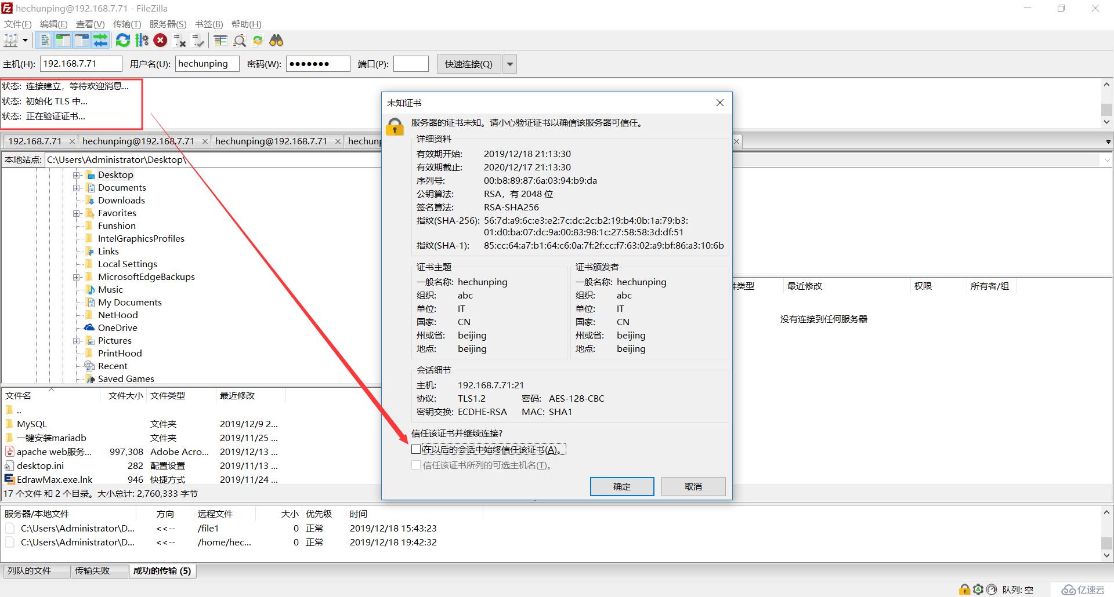
Task: Open the 书签(B) menu
Action: coord(209,24)
